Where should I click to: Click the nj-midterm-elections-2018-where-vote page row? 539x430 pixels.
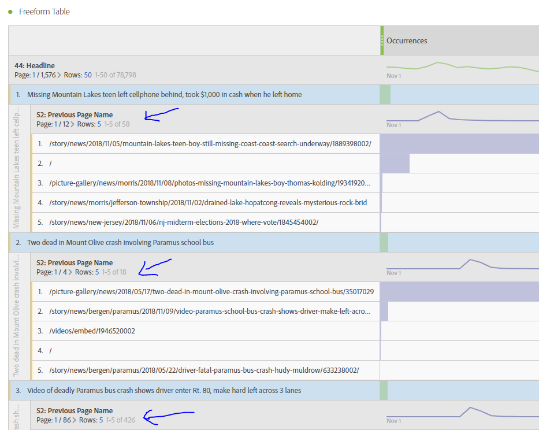click(x=184, y=223)
